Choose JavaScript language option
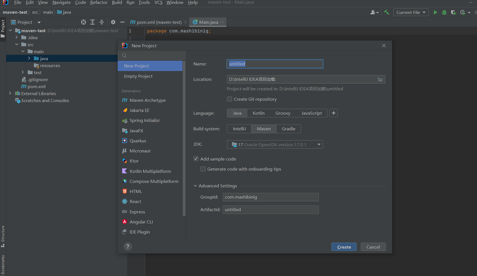 (312, 113)
